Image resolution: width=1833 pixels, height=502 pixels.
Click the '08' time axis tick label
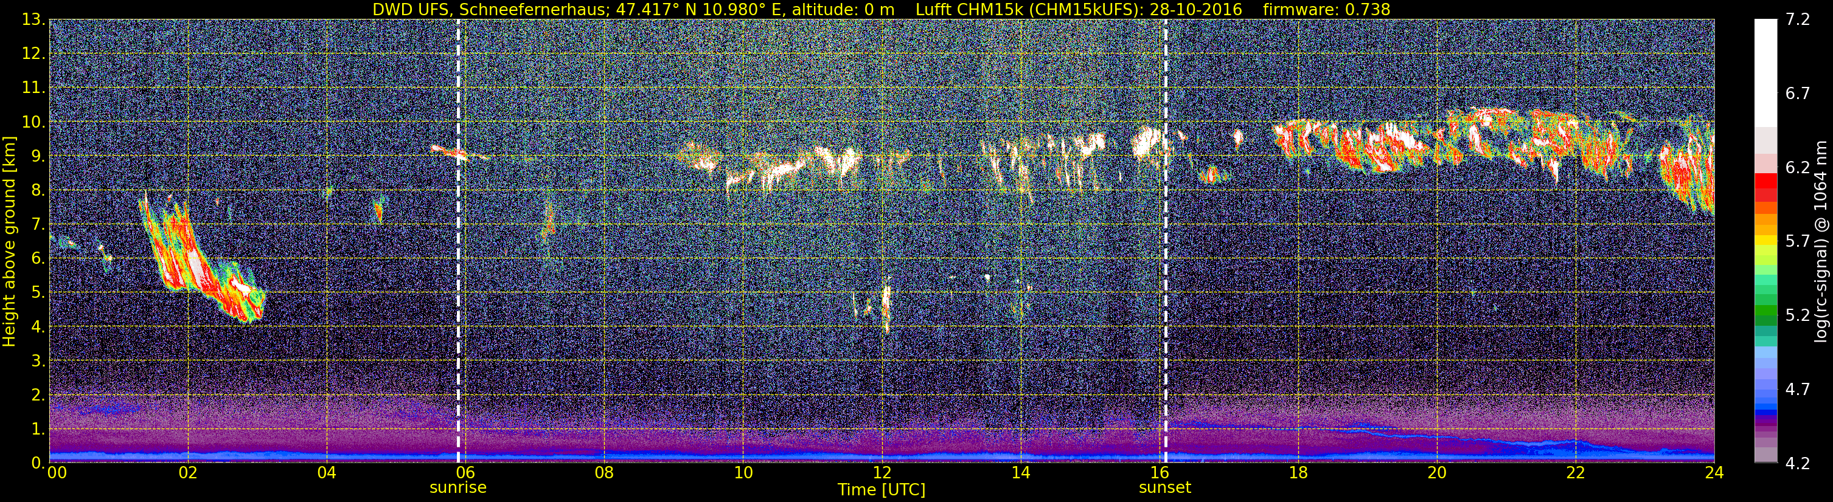coord(603,473)
